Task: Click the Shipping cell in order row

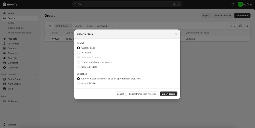Action: point(190,39)
